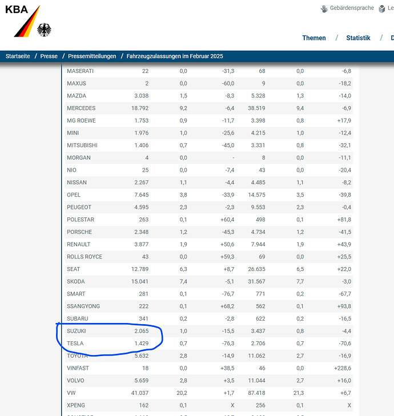Select the MINI row label
This screenshot has height=416, width=394.
(x=73, y=133)
